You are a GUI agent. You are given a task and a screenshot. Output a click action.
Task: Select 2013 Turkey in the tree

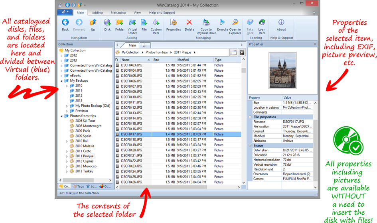pos(84,171)
